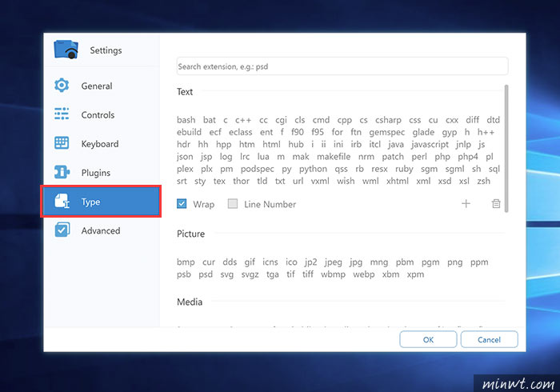Click the 'csharp' extension
560x392 pixels.
[388, 120]
